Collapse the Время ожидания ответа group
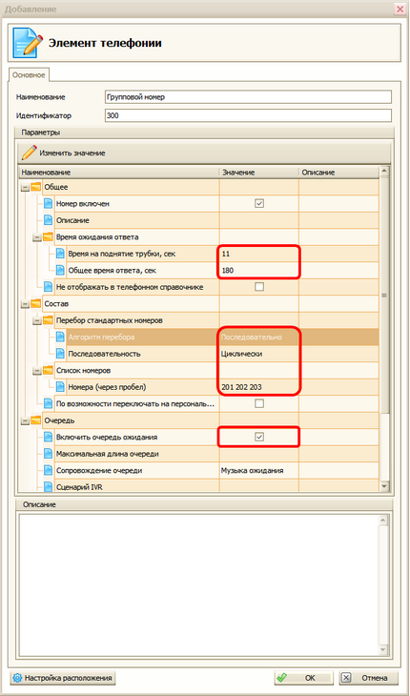This screenshot has height=696, width=410. coord(38,237)
